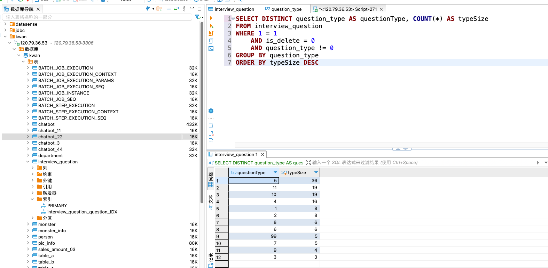Click the typeSize cell with value 36
548x268 pixels.
coord(299,181)
